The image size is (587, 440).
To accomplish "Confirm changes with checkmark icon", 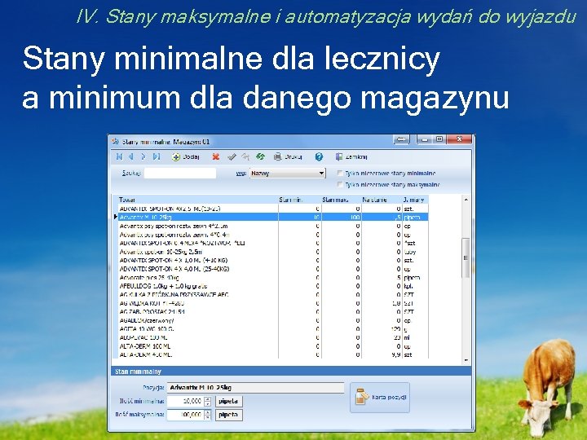I will [x=232, y=156].
